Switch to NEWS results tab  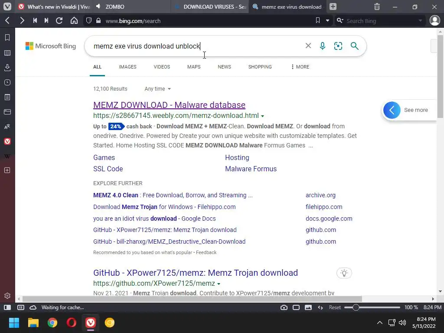click(x=224, y=67)
